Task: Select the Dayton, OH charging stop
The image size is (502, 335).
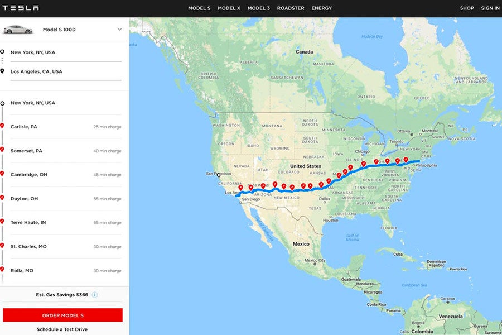Action: click(x=66, y=199)
